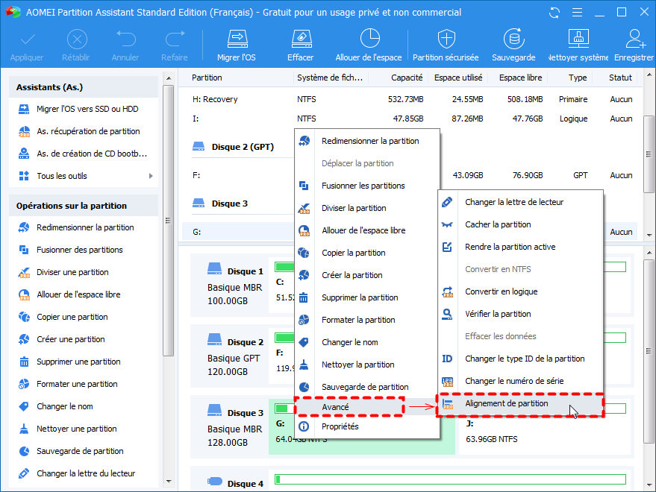Click Migrer l'OS vers SSD ou HDD

coord(88,110)
